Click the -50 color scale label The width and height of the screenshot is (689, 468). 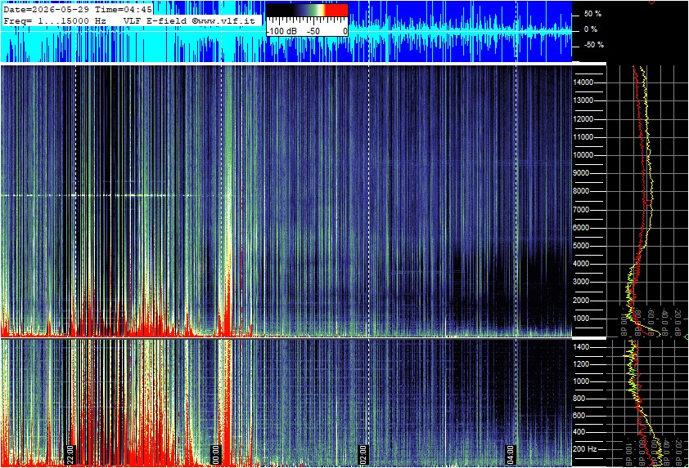tap(313, 32)
